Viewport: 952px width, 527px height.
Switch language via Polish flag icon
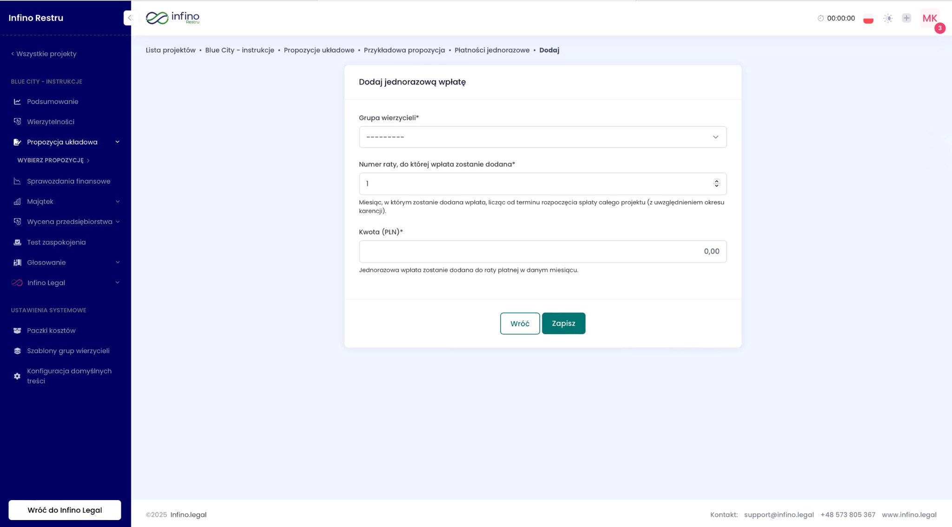pos(868,19)
